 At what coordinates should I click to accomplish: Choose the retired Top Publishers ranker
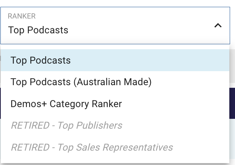pos(66,125)
